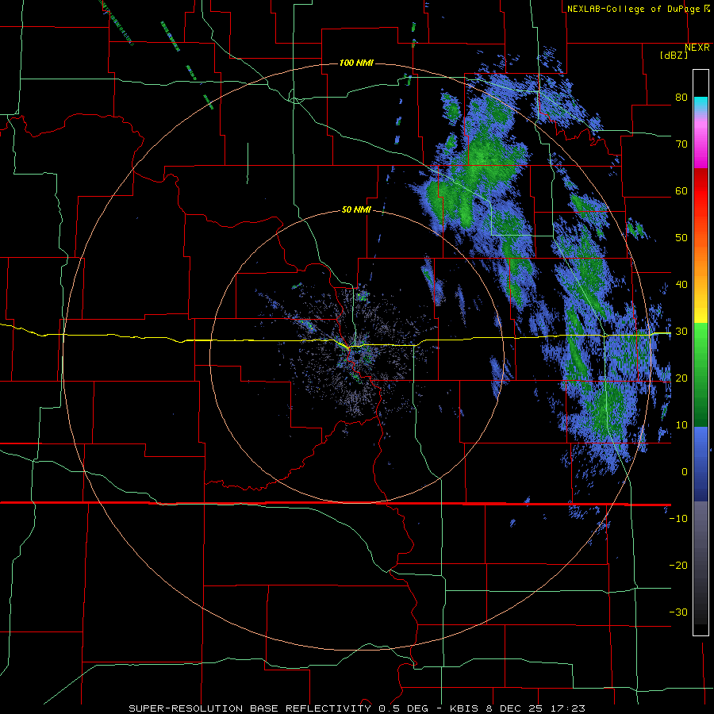Click the 40 value on dBZ scale

tap(681, 285)
